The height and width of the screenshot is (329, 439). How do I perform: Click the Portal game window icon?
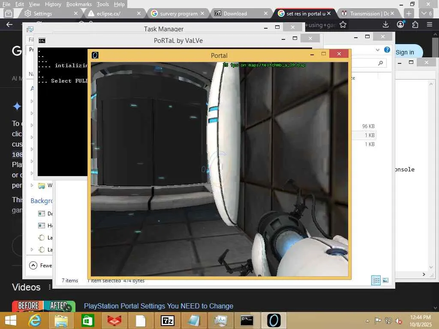(95, 55)
